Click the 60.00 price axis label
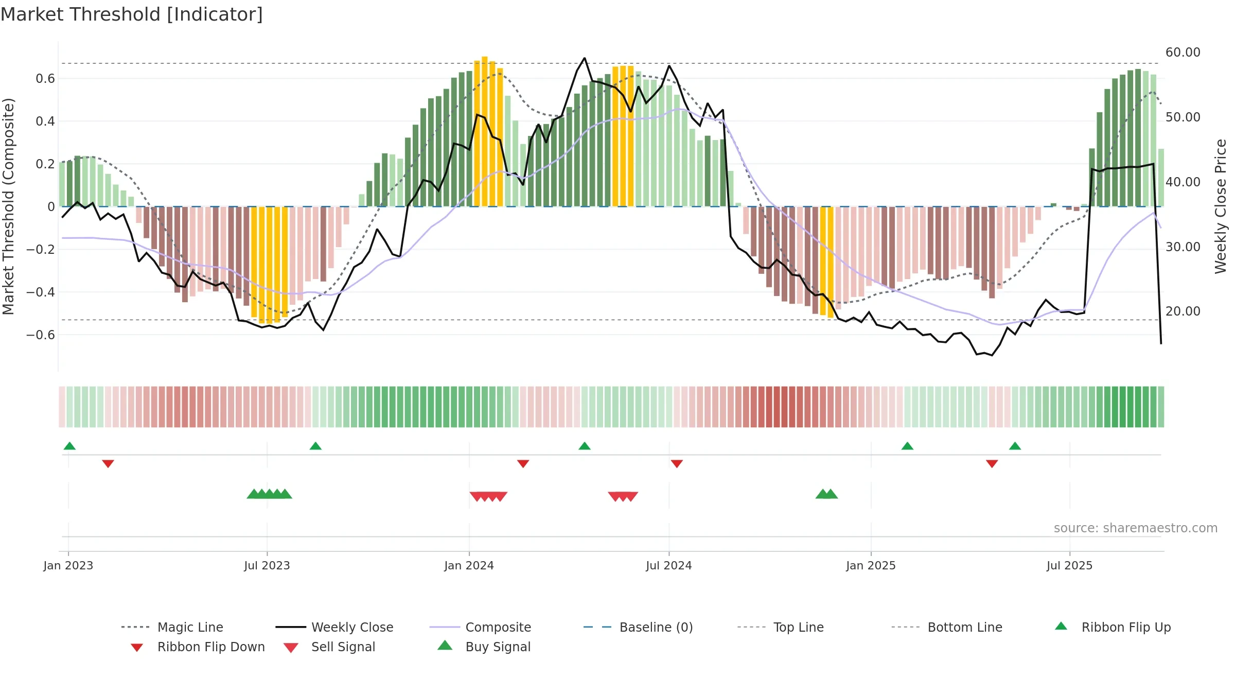Image resolution: width=1235 pixels, height=695 pixels. tap(1183, 53)
